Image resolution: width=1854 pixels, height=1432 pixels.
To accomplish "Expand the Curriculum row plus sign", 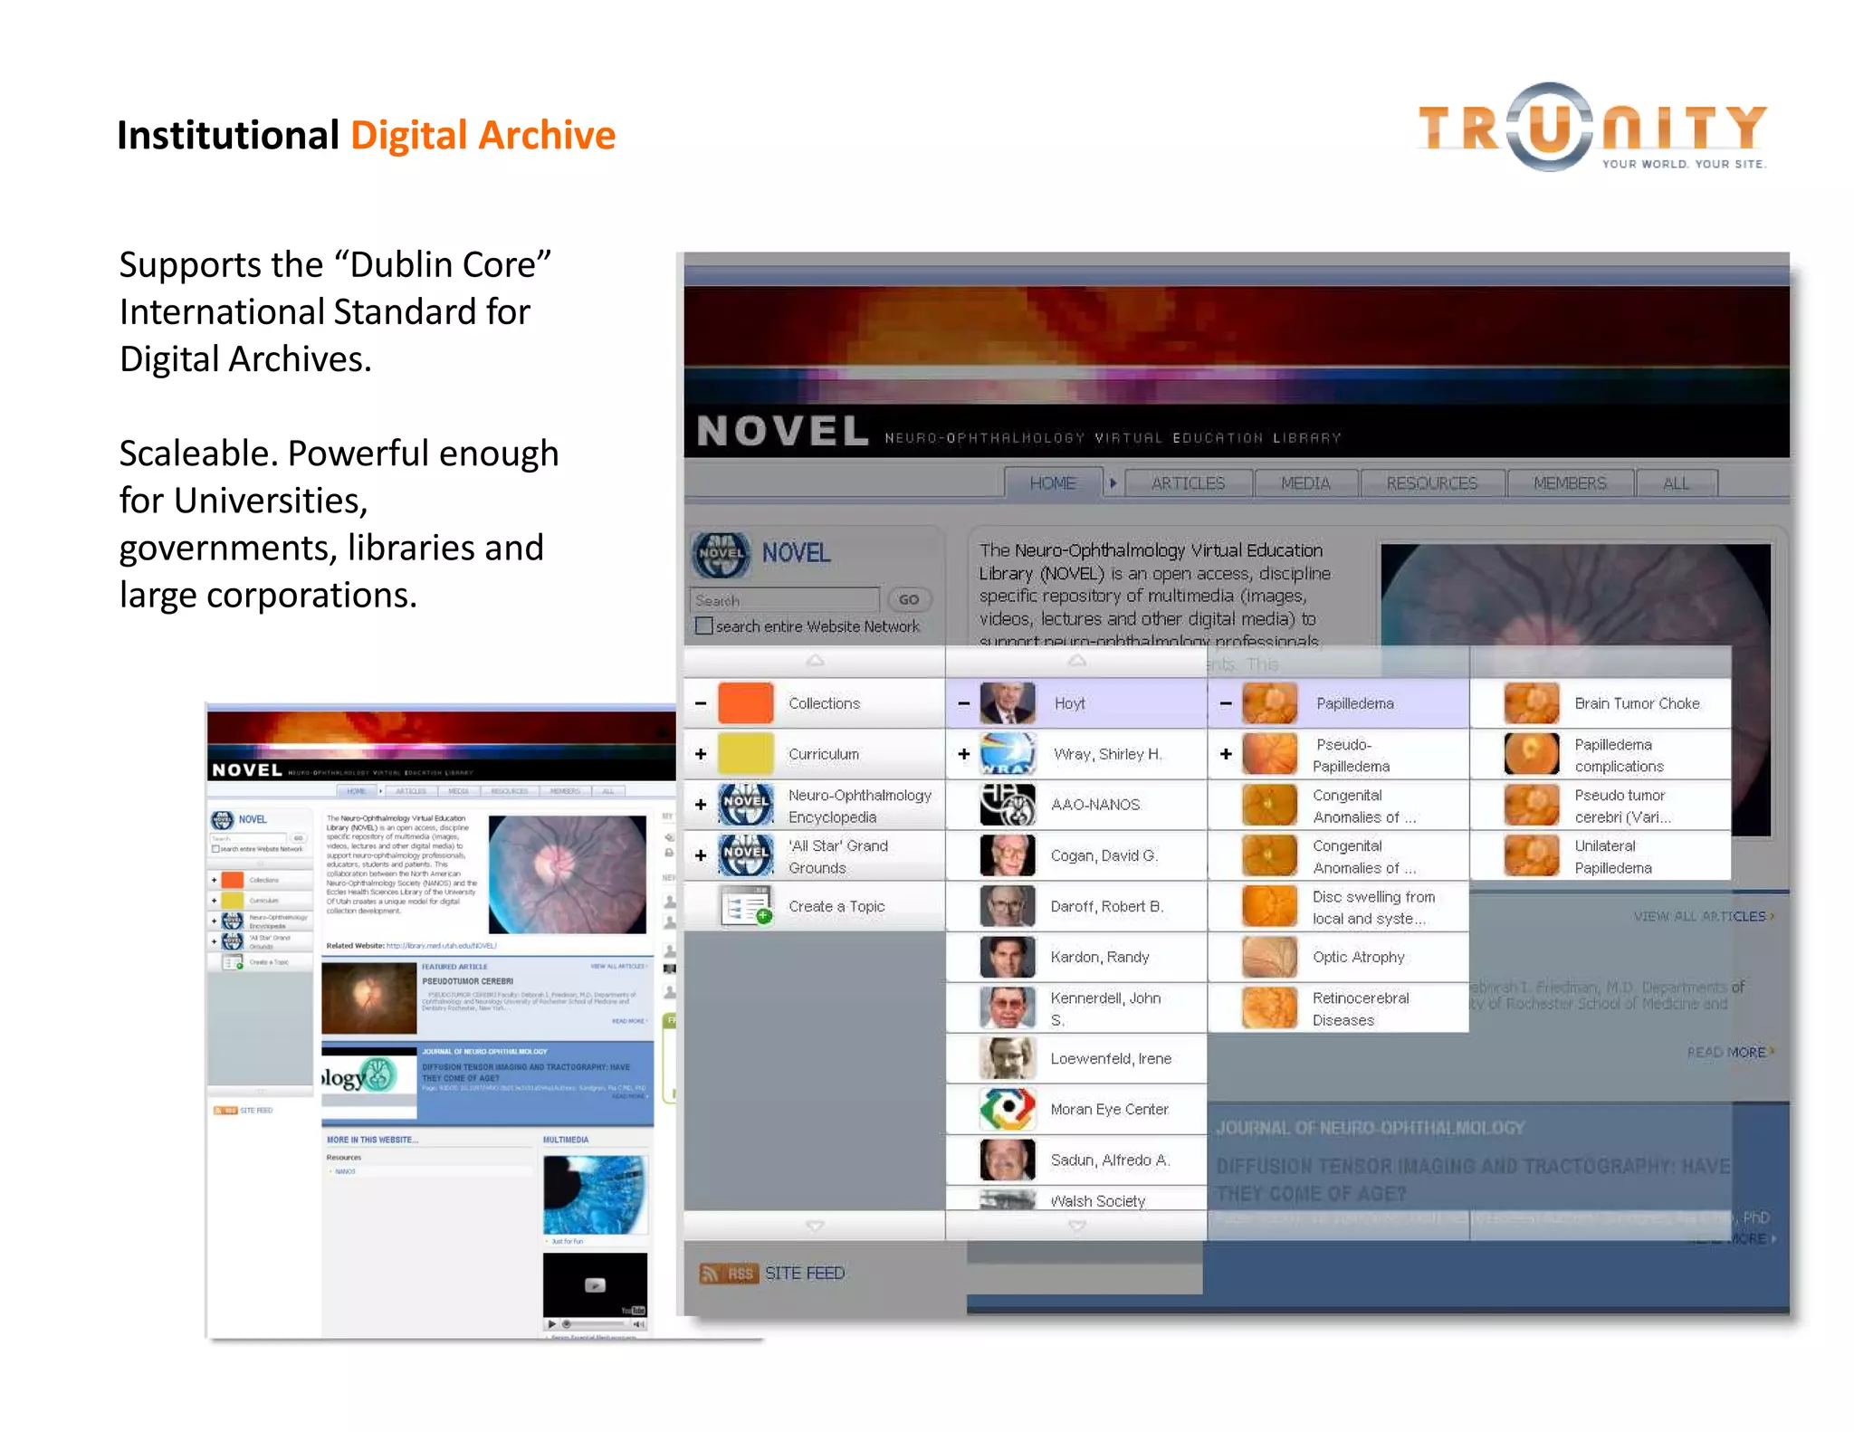I will (701, 754).
